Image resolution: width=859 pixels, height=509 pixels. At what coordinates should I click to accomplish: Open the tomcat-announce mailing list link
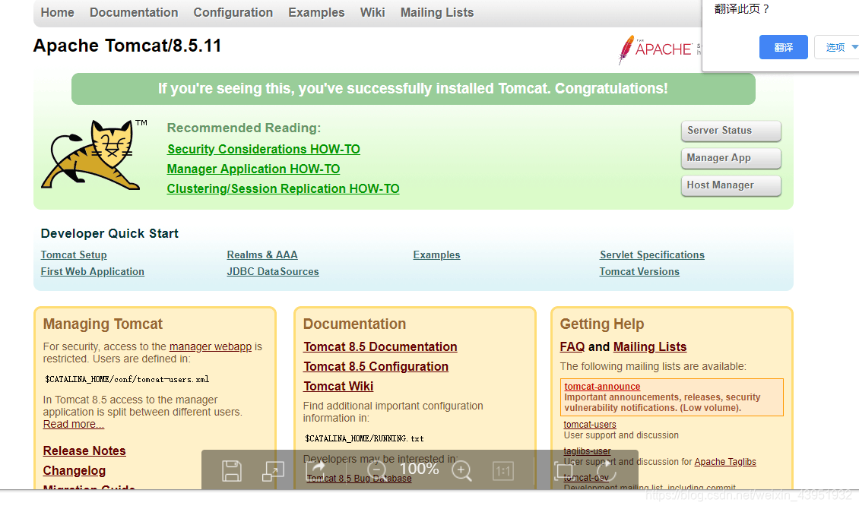point(602,387)
